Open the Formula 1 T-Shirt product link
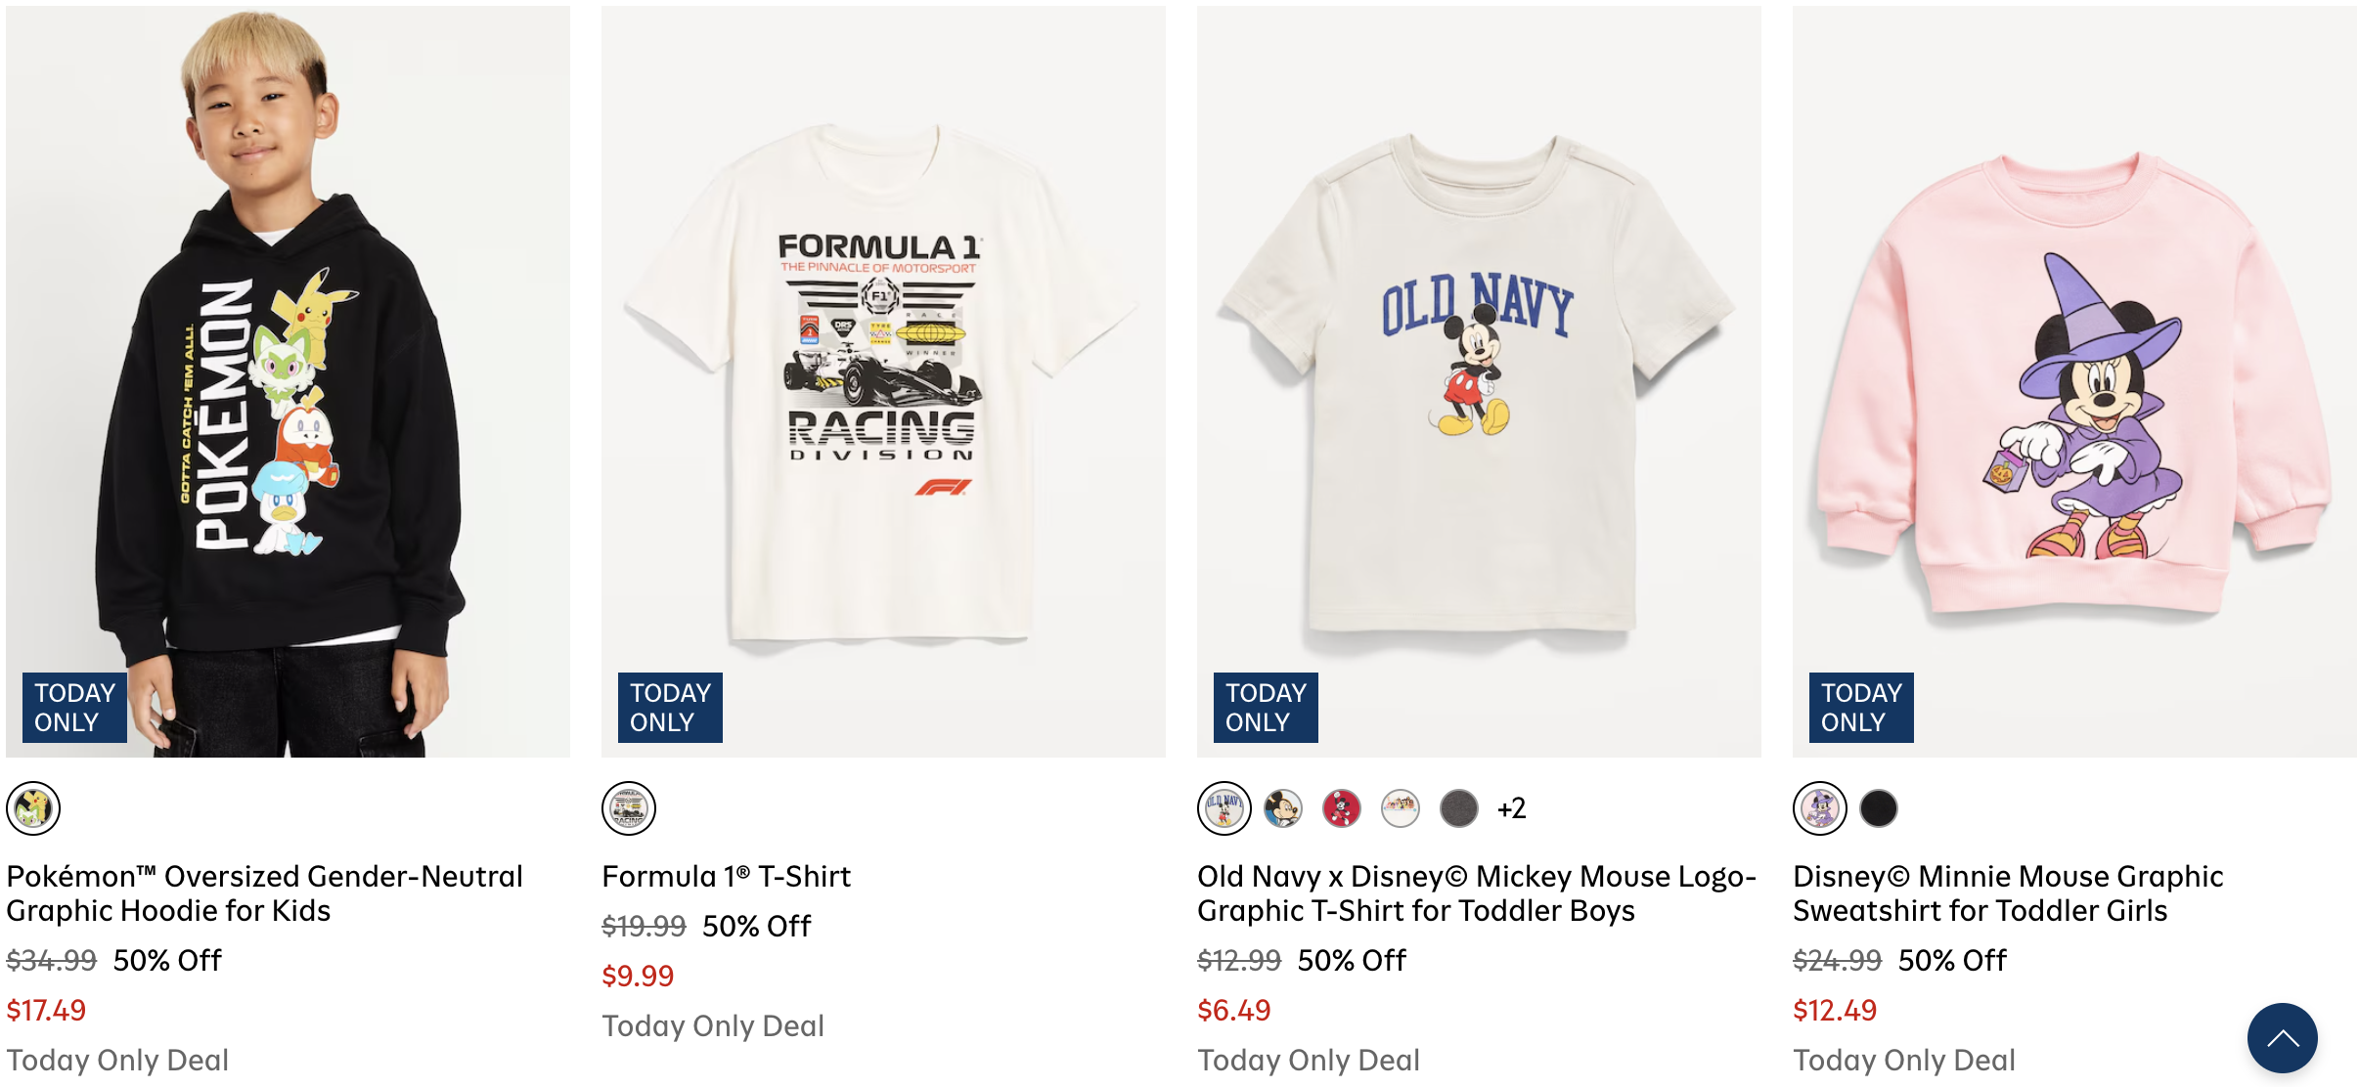Screen dimensions: 2359x1087 [726, 876]
